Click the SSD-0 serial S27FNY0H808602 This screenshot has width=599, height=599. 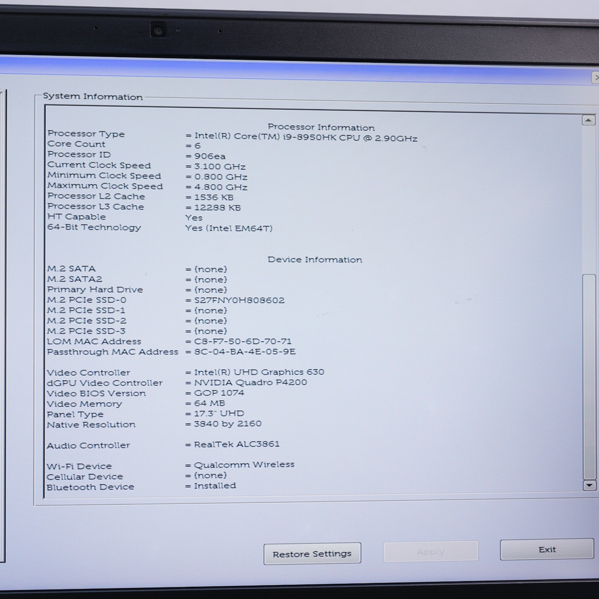coord(239,300)
